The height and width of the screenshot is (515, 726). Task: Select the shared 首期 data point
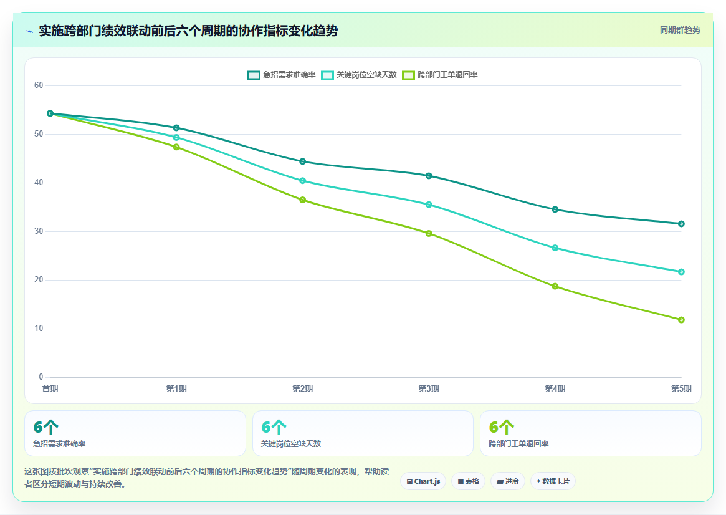50,113
